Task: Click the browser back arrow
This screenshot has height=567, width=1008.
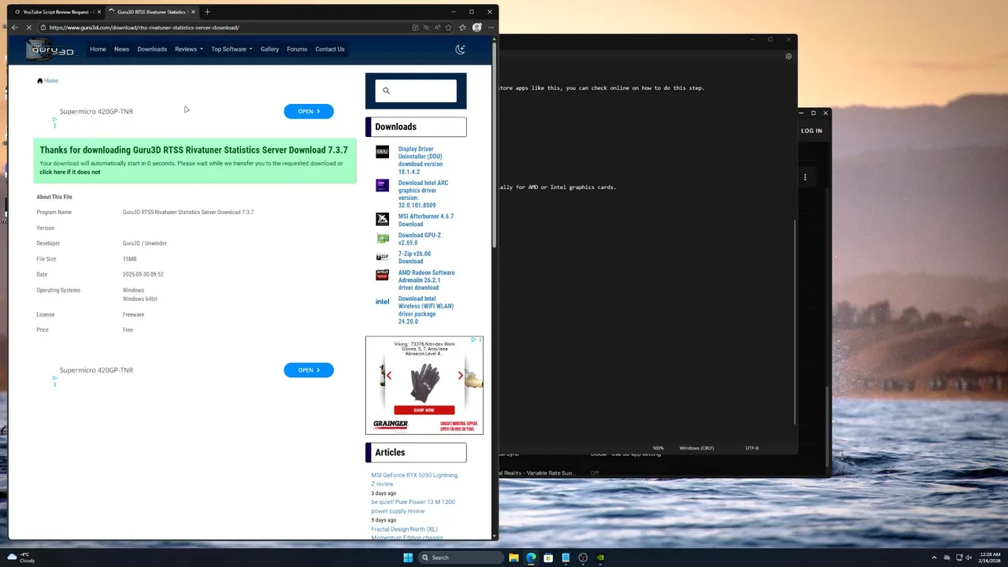Action: (14, 28)
